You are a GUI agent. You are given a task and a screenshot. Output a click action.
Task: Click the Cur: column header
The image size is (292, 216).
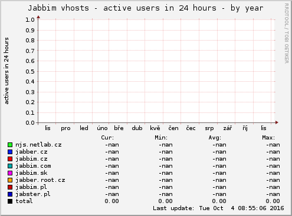tap(107, 138)
